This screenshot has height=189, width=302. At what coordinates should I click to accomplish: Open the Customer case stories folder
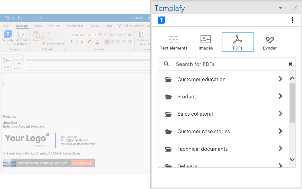tap(224, 131)
